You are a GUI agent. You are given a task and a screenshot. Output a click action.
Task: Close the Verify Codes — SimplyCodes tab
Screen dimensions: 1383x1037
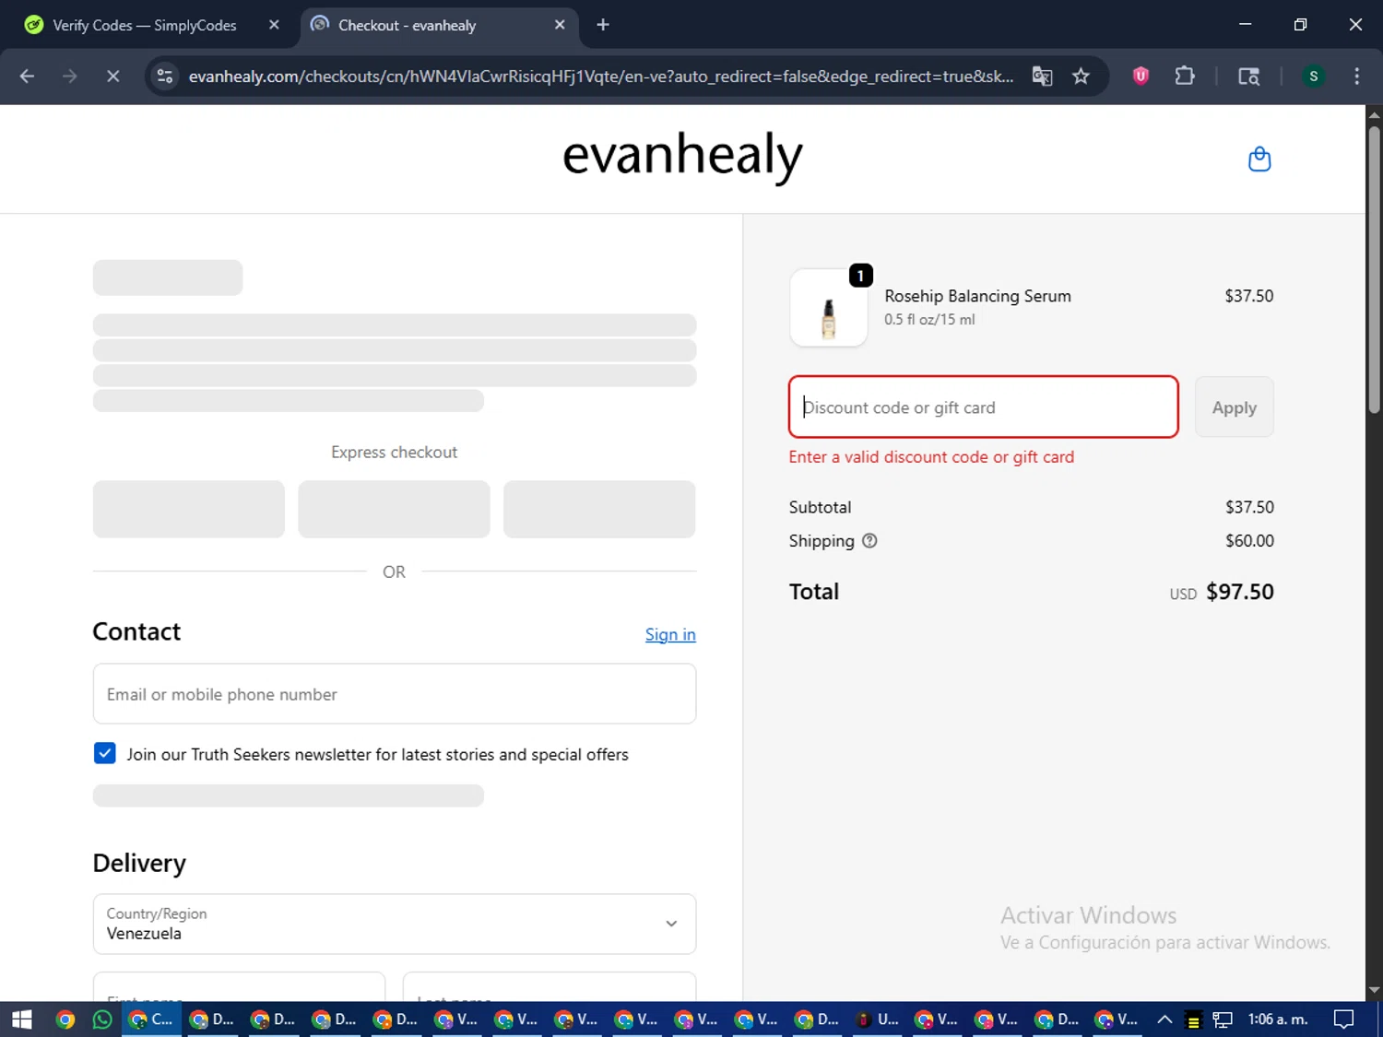tap(274, 25)
